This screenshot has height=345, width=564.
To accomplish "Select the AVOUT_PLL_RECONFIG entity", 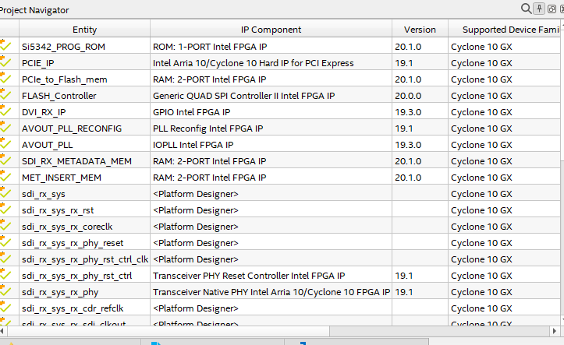I will point(72,128).
